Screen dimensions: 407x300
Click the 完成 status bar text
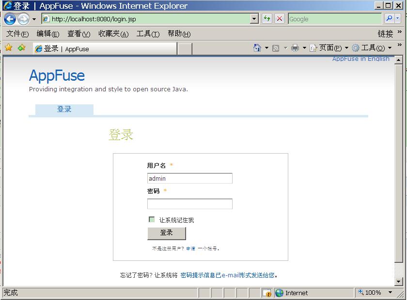coord(11,292)
